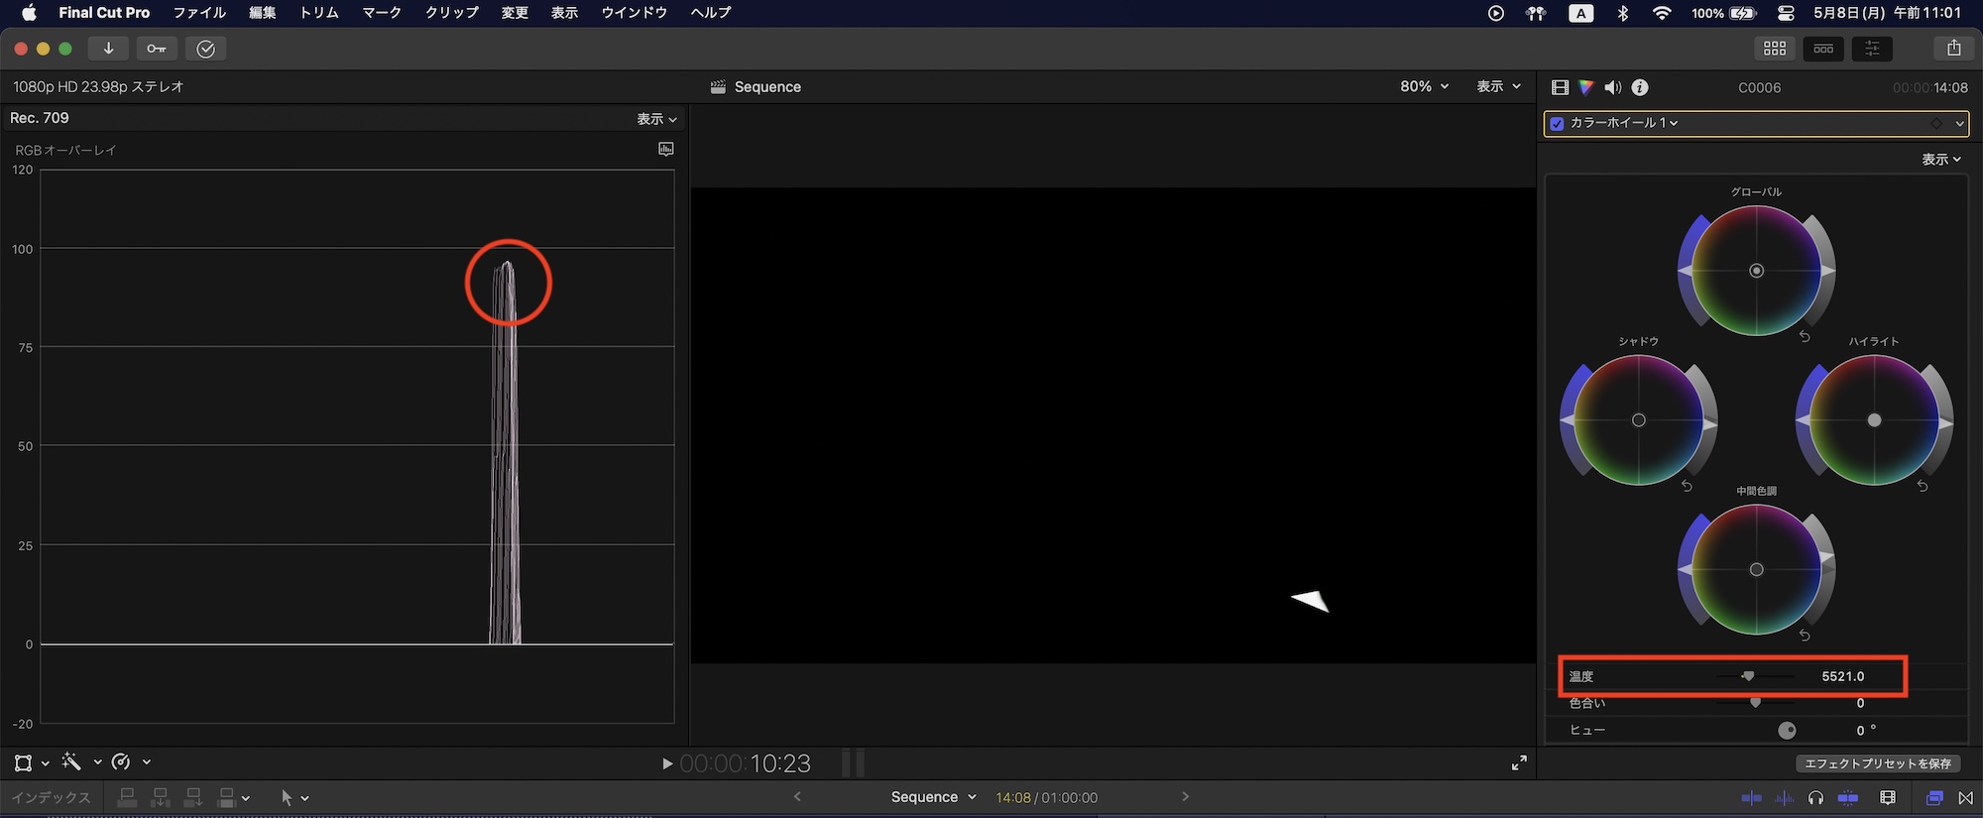
Task: Open the Background Tasks checkmark icon
Action: (x=206, y=49)
